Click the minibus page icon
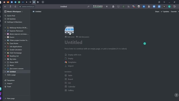 (x=69, y=30)
